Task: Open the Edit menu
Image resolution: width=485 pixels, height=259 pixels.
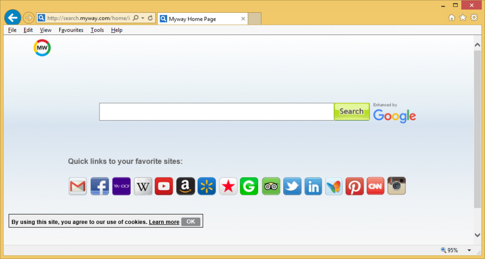Action: tap(28, 30)
